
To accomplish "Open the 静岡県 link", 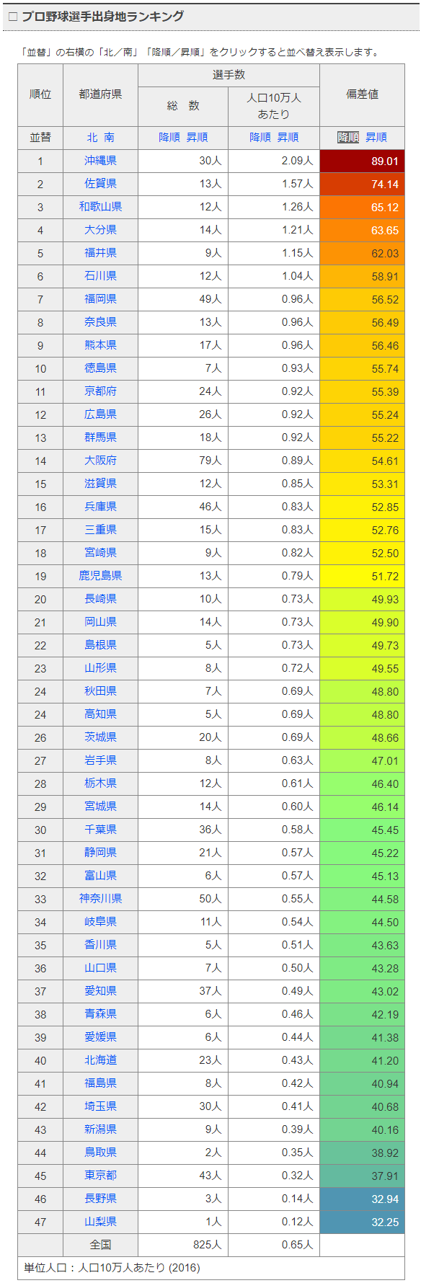I will (100, 853).
